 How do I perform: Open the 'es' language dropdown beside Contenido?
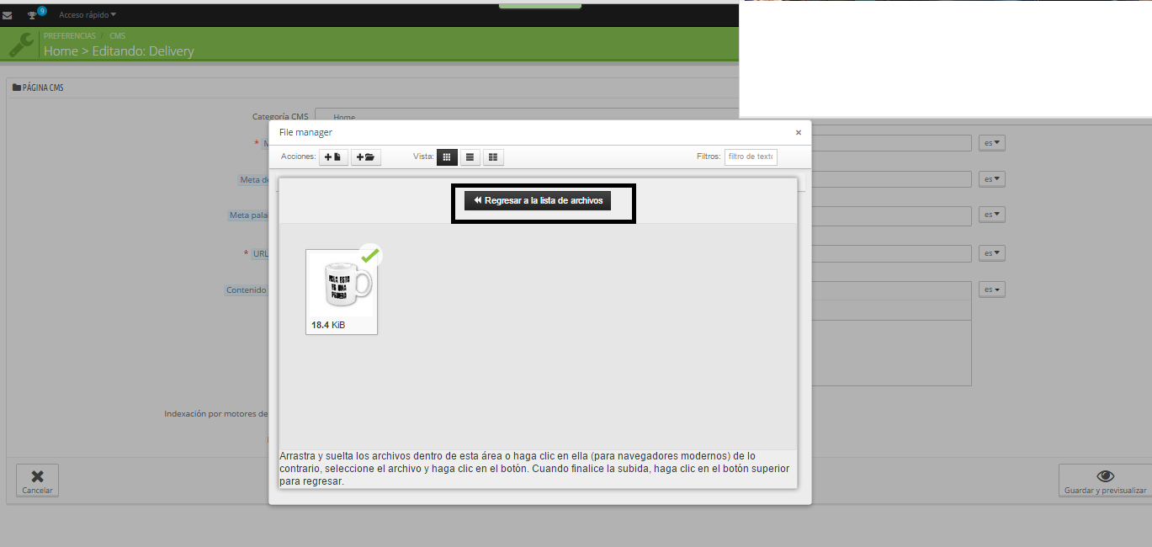[992, 289]
